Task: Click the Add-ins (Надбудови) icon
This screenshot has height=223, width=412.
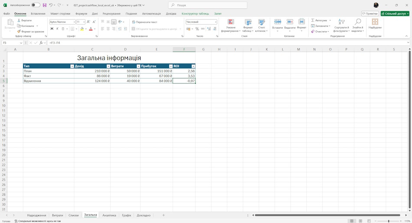Action: click(x=375, y=22)
